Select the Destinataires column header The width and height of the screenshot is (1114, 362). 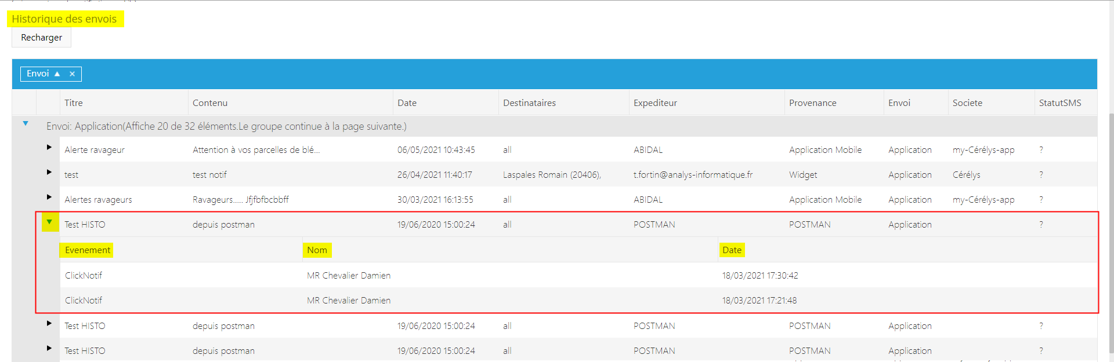click(x=529, y=103)
